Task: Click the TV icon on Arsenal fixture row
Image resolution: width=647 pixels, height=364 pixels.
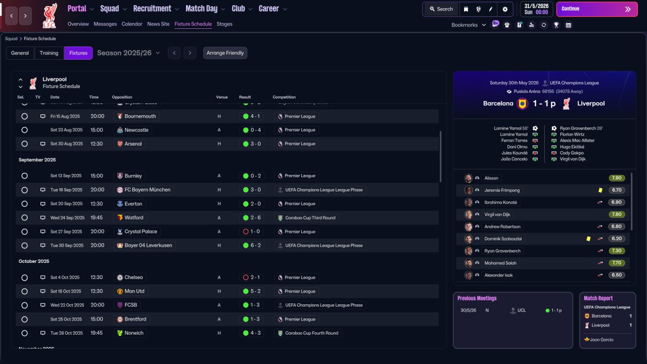Action: pos(43,144)
